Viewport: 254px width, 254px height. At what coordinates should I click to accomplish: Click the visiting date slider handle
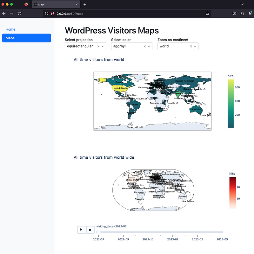(x=98, y=232)
